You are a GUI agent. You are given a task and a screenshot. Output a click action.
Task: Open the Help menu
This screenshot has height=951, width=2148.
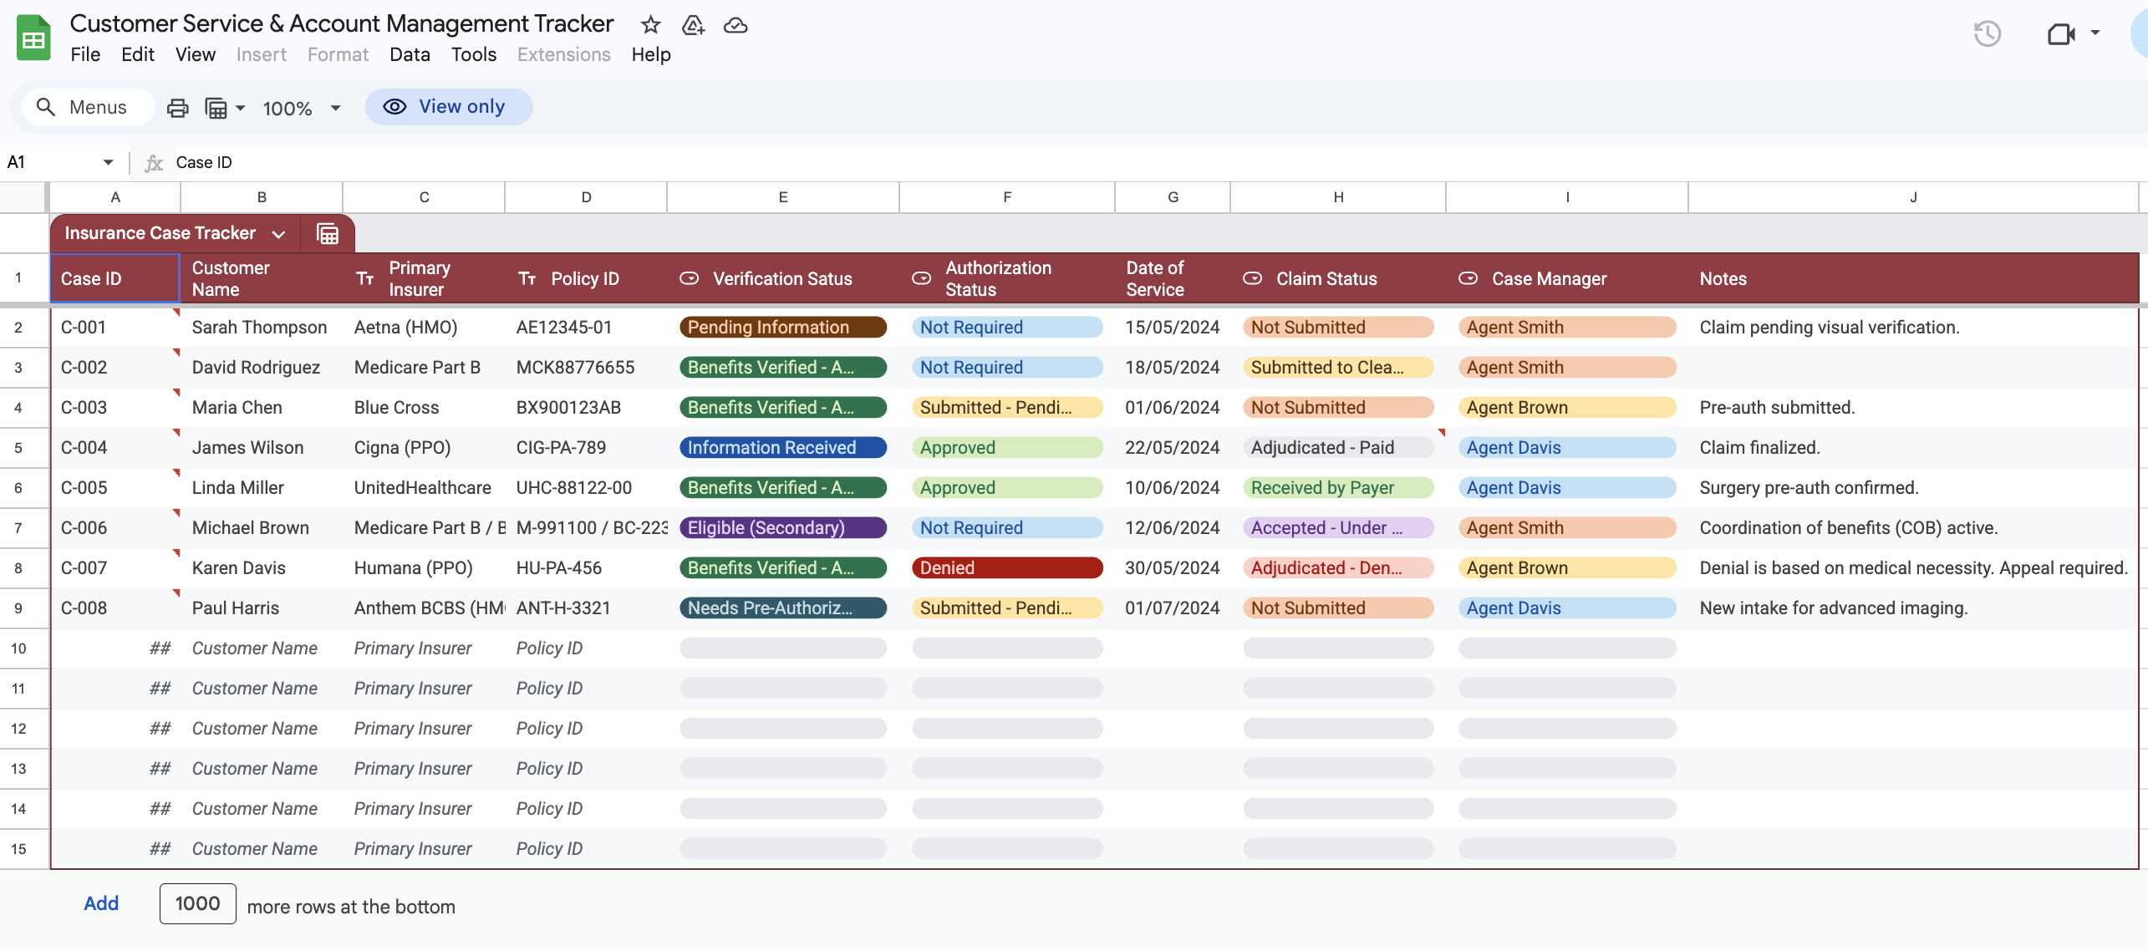pos(651,55)
